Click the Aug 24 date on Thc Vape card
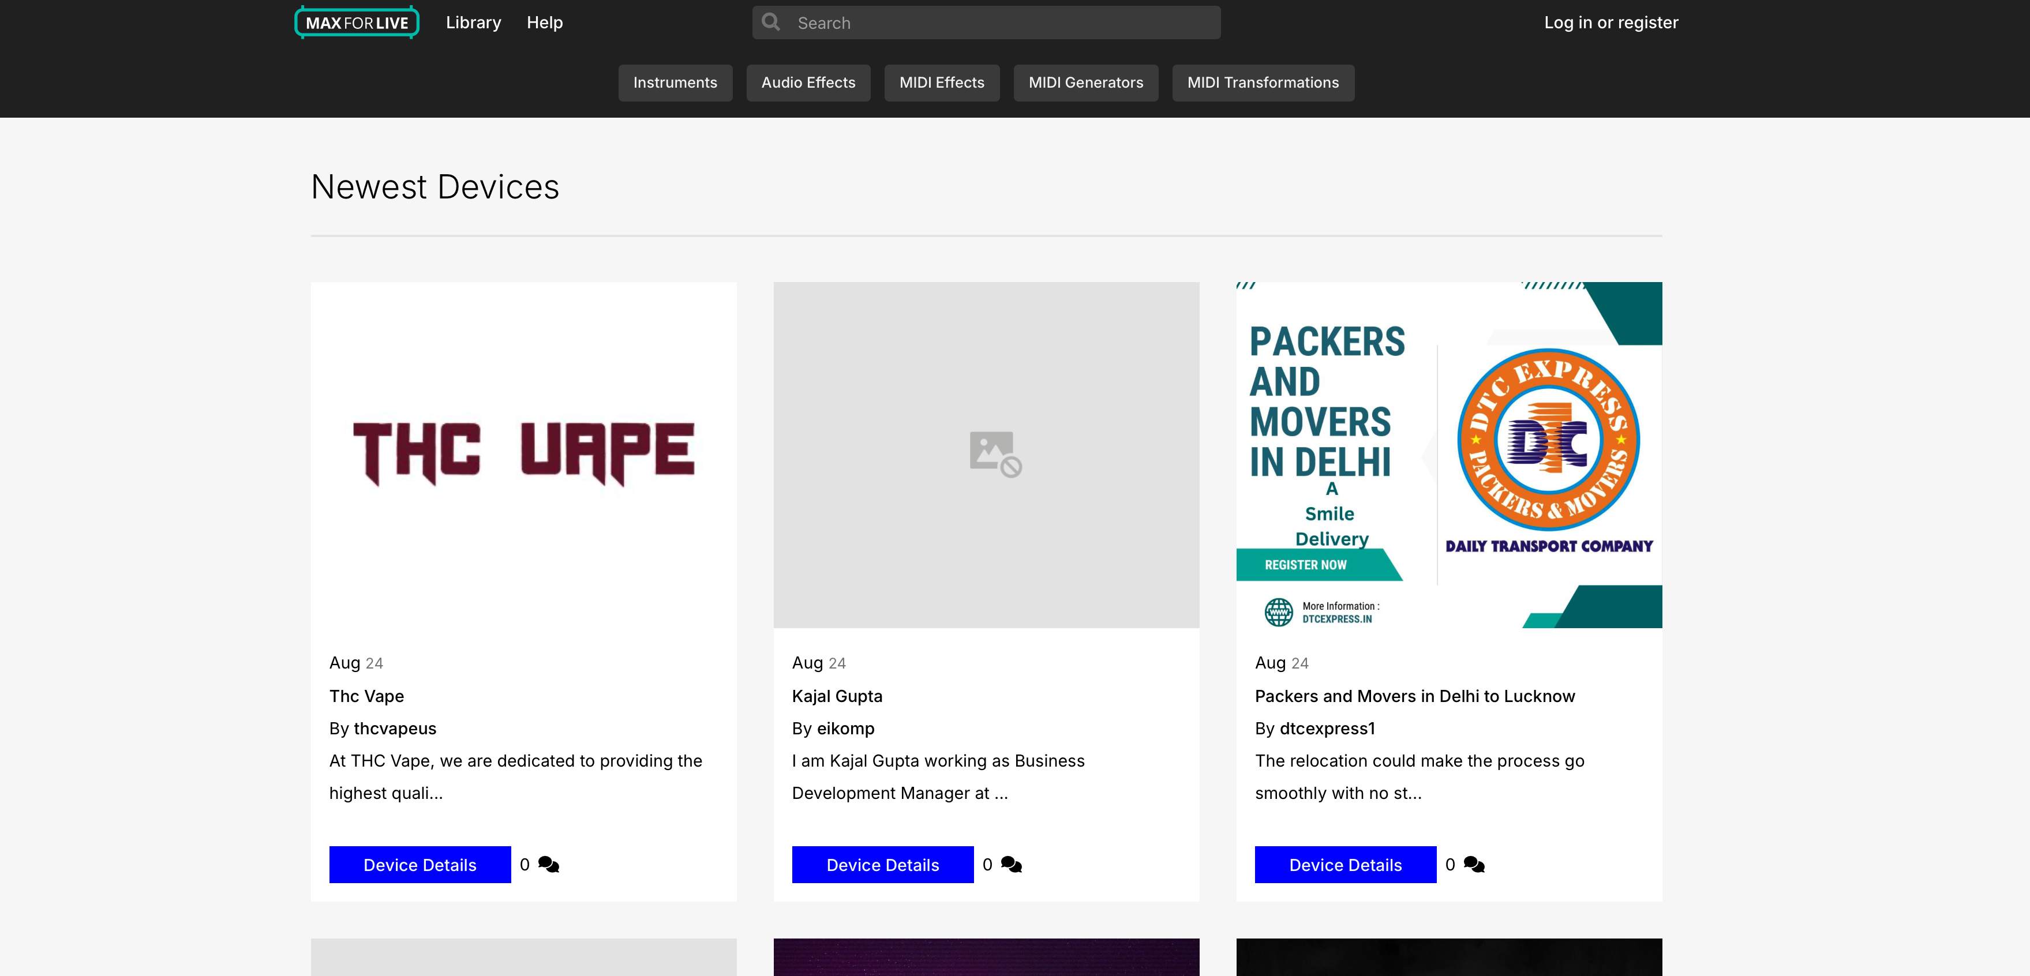2030x976 pixels. 356,662
